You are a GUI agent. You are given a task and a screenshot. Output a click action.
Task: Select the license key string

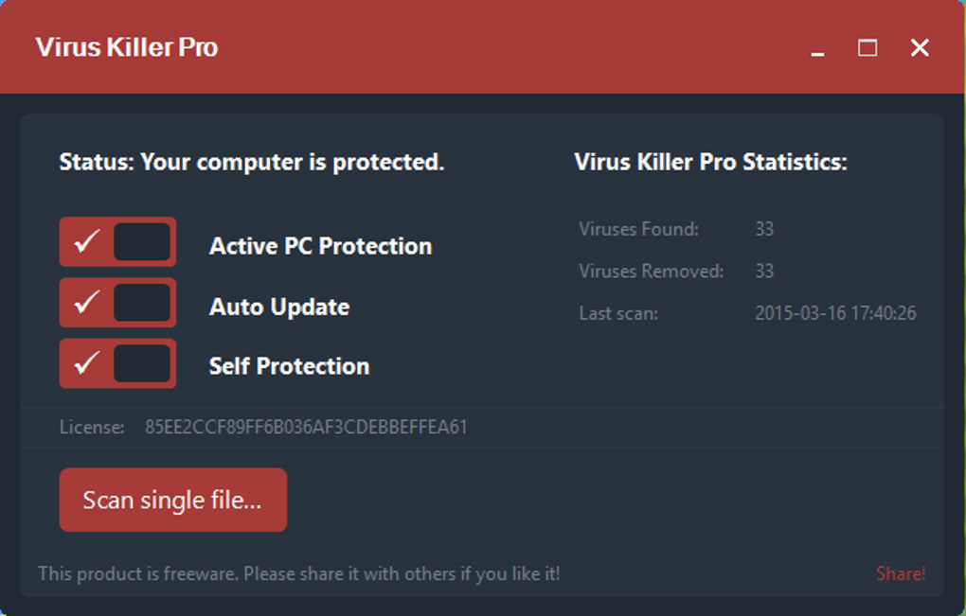point(306,427)
